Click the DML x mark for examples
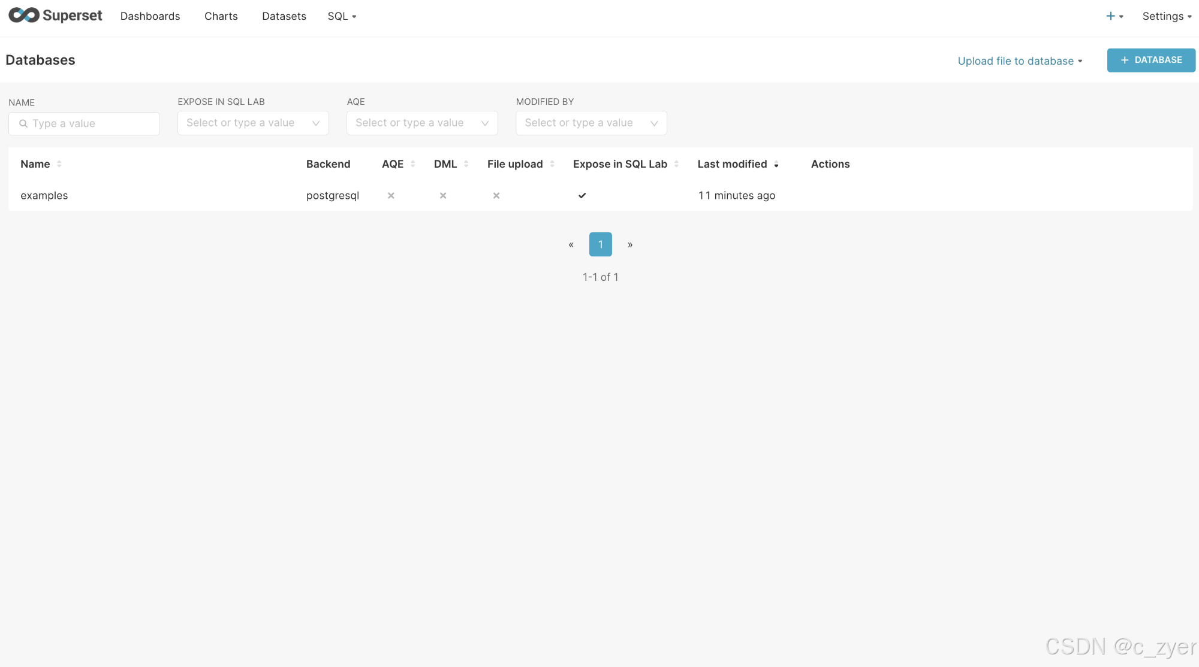The image size is (1199, 667). (443, 195)
